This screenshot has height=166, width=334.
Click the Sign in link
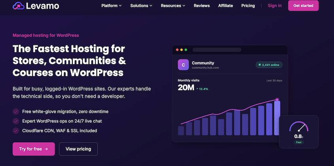click(275, 6)
